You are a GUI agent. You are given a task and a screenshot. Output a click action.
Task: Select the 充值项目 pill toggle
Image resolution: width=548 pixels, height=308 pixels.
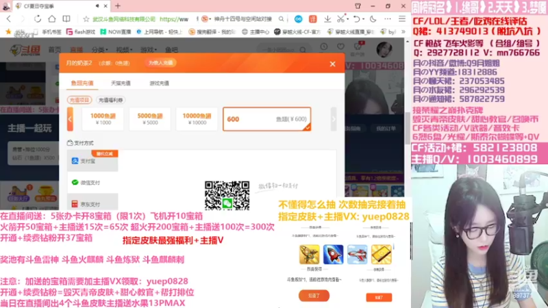[x=79, y=100]
